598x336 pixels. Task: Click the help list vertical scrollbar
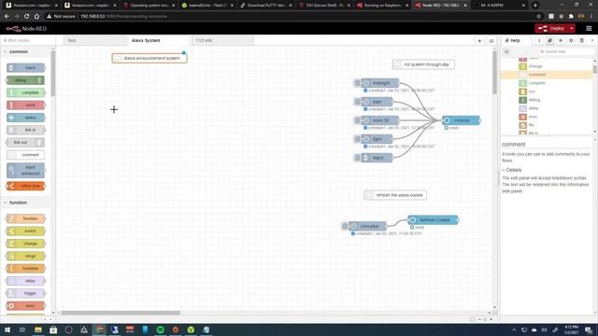click(594, 69)
